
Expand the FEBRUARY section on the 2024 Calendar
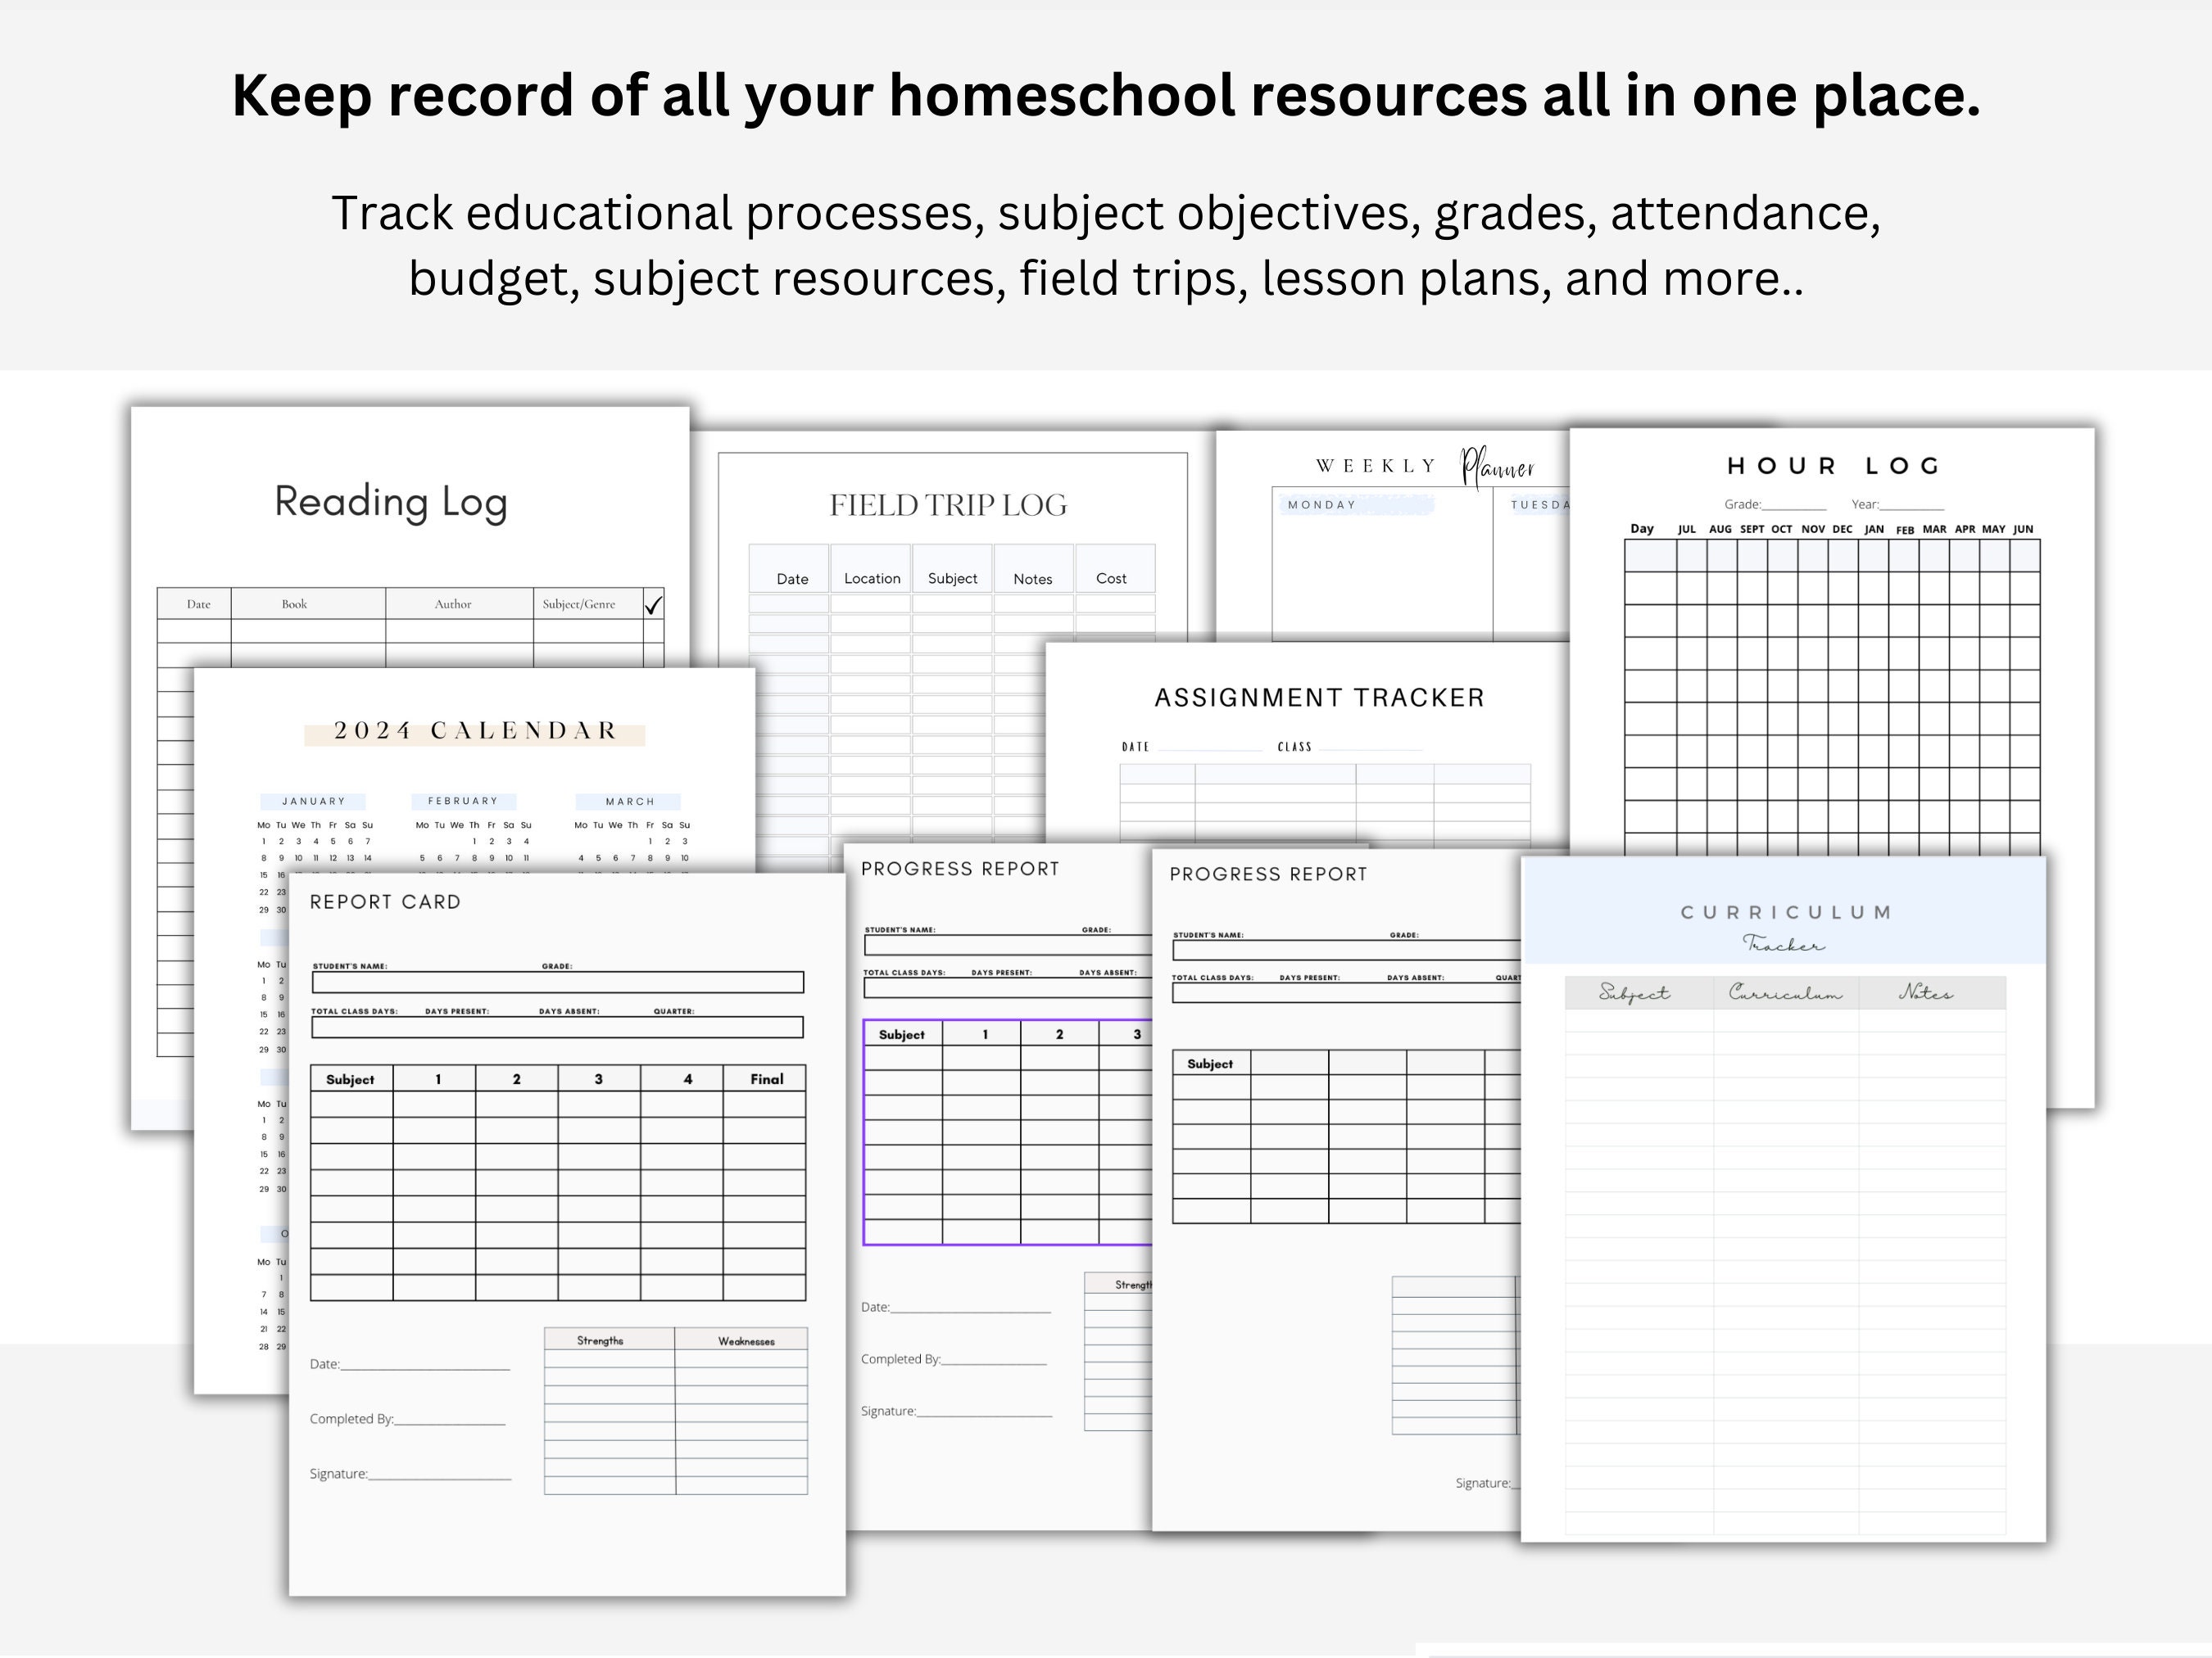coord(464,801)
